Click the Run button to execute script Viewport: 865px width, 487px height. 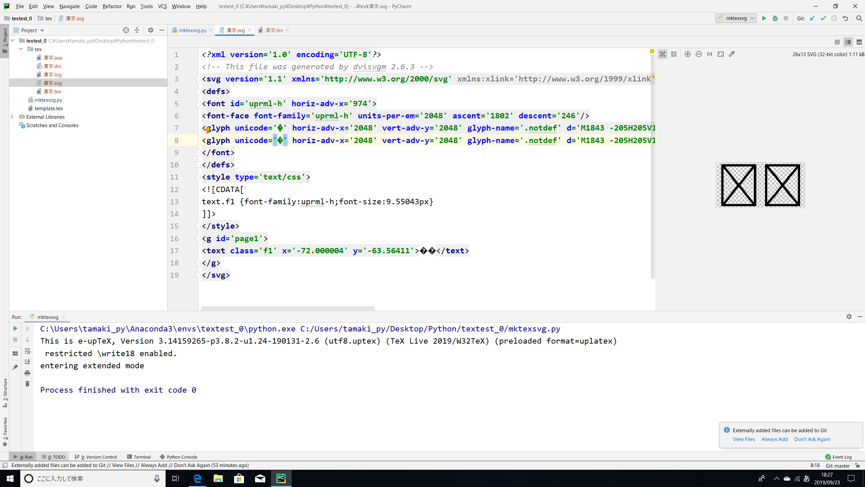click(x=764, y=19)
